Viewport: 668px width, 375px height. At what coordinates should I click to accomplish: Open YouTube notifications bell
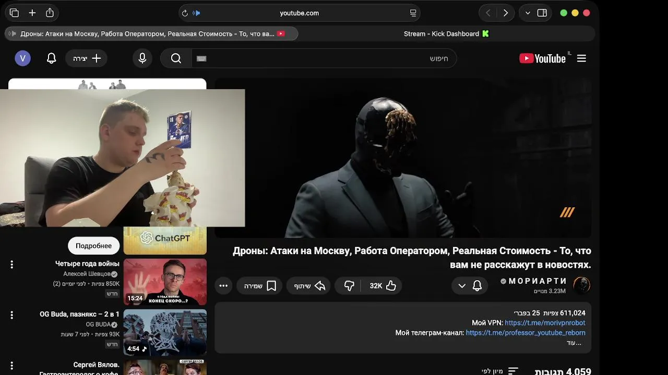[x=51, y=58]
